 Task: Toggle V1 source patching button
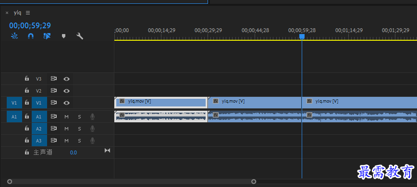[x=14, y=103]
